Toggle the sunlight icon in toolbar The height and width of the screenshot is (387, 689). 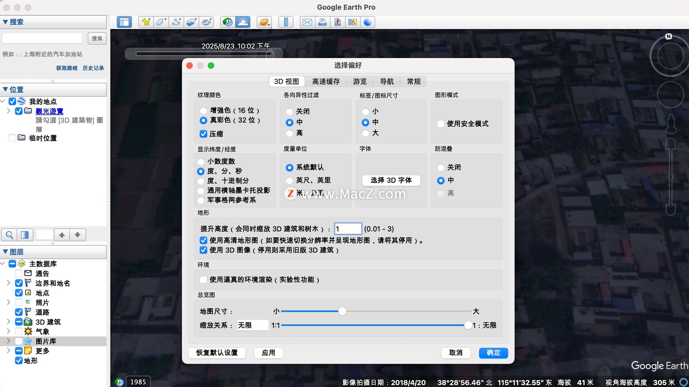pyautogui.click(x=243, y=22)
